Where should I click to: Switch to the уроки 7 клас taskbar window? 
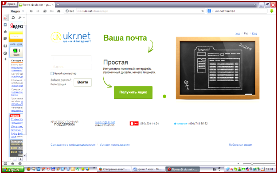coord(148,169)
